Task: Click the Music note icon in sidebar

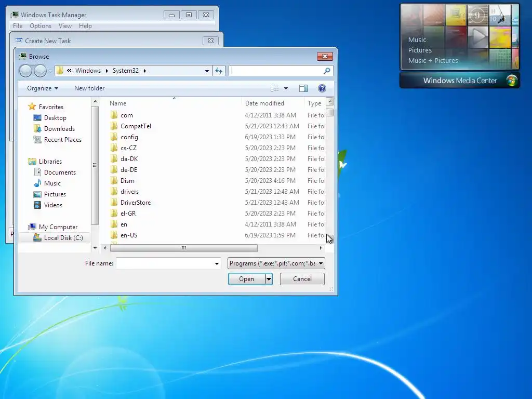Action: click(x=37, y=183)
